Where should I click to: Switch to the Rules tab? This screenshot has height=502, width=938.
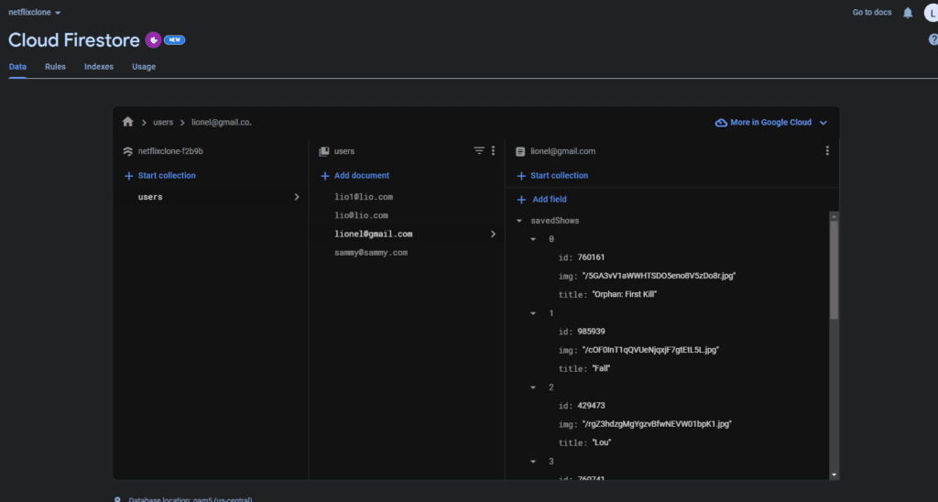[55, 67]
